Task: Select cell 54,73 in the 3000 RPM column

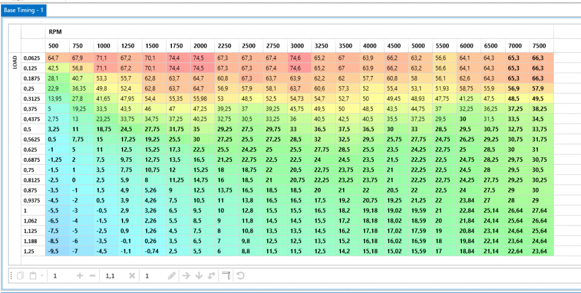Action: tap(299, 99)
